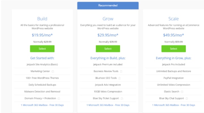204x113 pixels.
Task: Open the Marketing Center info tooltip icon
Action: tap(53, 71)
